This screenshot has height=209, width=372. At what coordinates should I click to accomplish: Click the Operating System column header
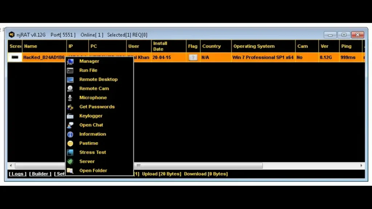pos(263,46)
